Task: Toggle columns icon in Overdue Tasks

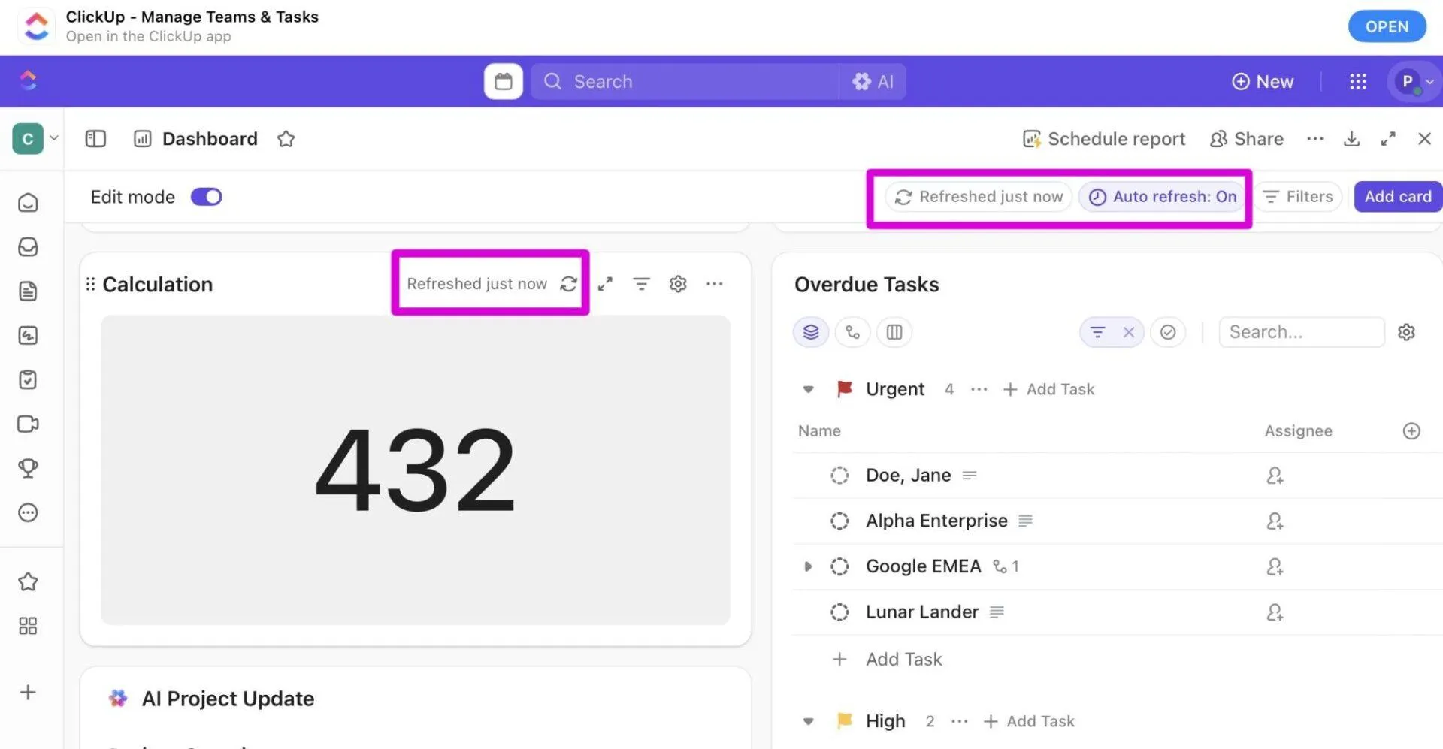Action: click(894, 332)
